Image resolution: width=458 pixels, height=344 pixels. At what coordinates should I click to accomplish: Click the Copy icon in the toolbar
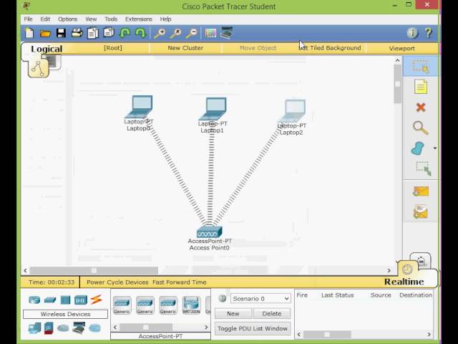coord(93,33)
